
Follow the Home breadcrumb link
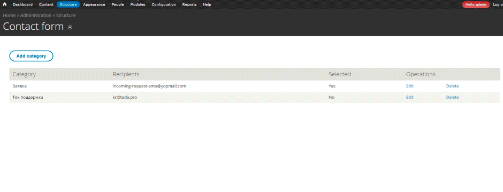click(9, 15)
